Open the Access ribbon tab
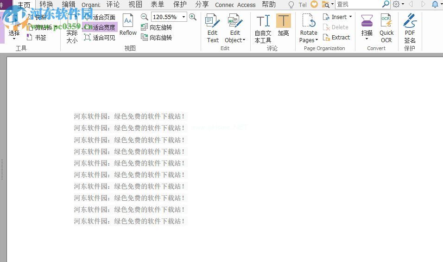443x262 pixels. [x=247, y=5]
